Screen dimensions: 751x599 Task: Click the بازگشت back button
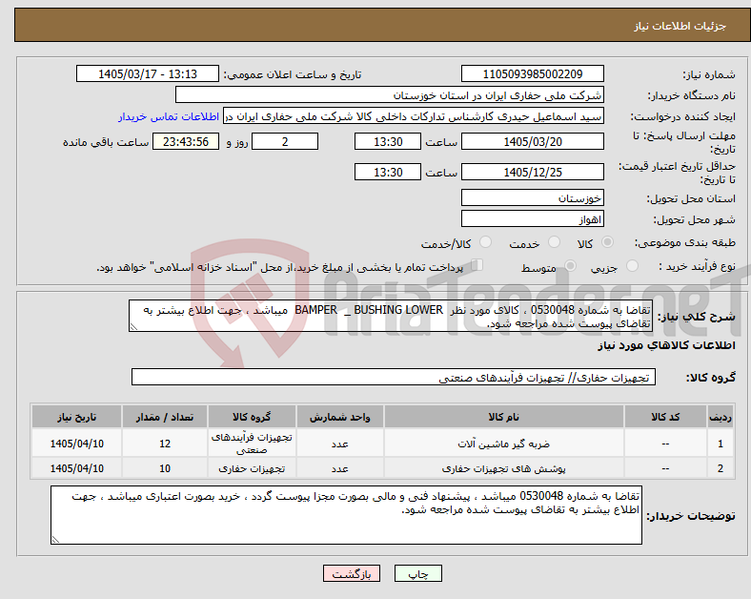coord(352,573)
